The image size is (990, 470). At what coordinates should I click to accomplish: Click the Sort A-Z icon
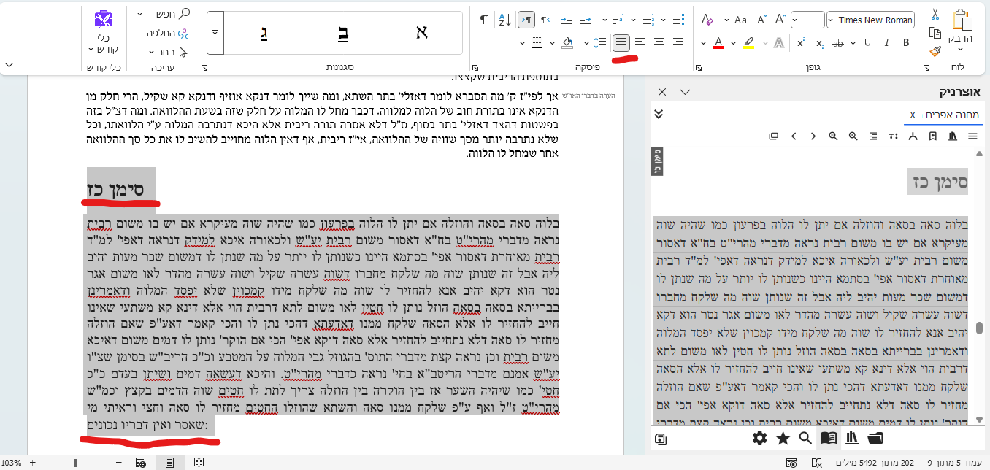tap(504, 20)
